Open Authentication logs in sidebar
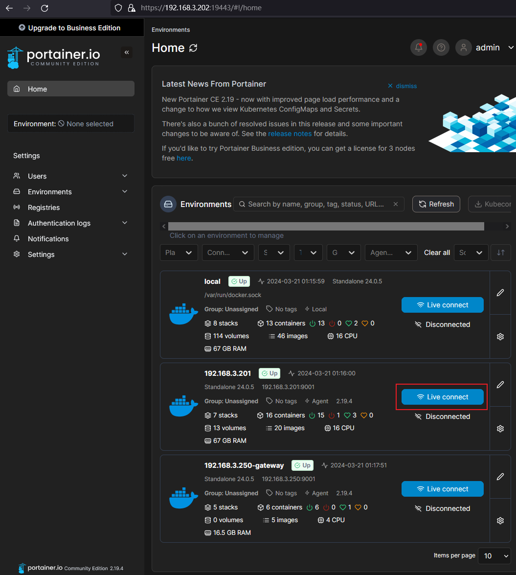 [71, 223]
